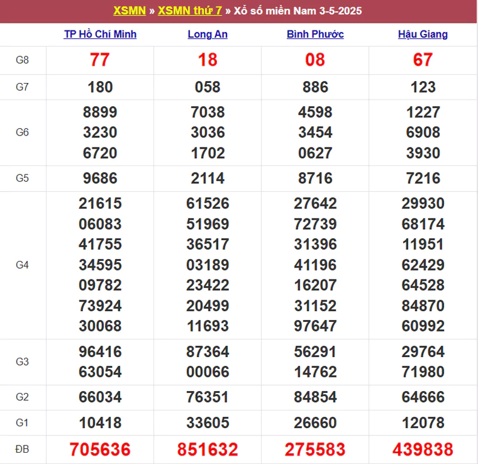Image resolution: width=478 pixels, height=464 pixels.
Task: Select G3 number 71980
Action: [423, 372]
